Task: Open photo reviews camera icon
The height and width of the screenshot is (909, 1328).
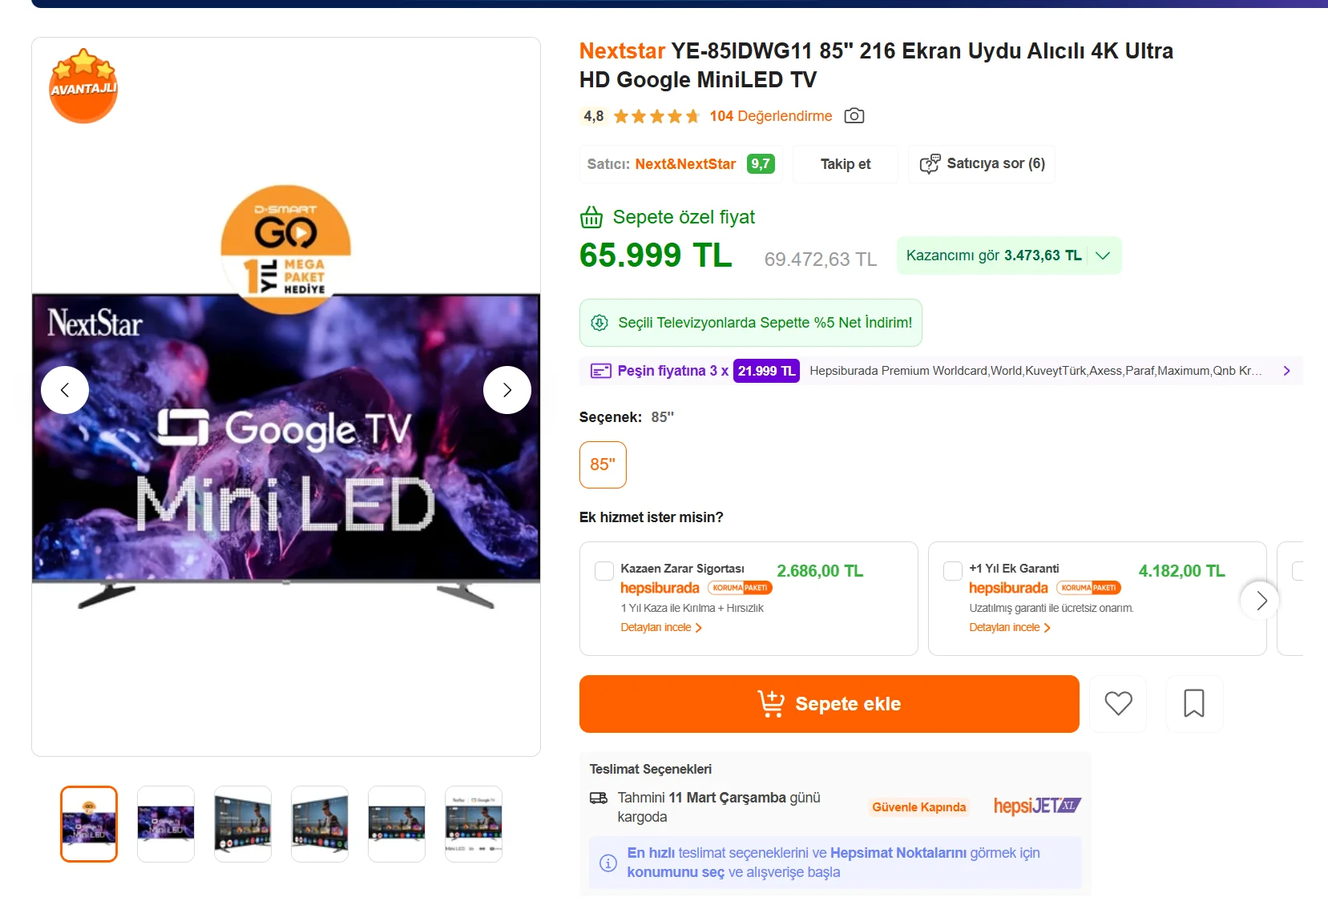Action: tap(854, 116)
